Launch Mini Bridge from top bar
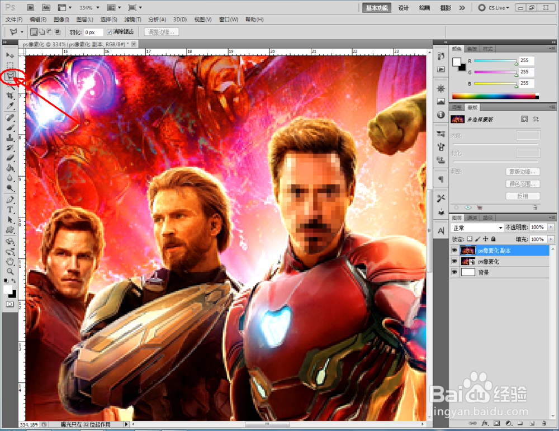Viewport: 559px width, 431px height. (x=46, y=7)
